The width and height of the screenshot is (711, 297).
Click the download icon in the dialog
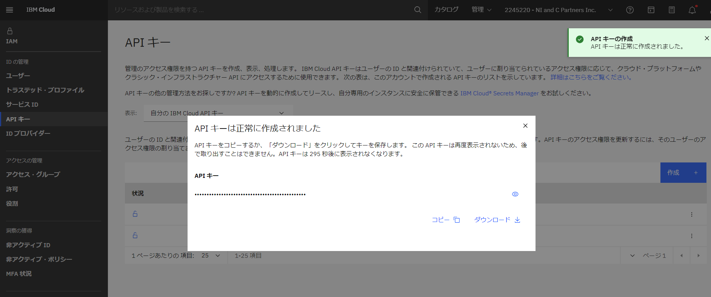[x=517, y=220]
